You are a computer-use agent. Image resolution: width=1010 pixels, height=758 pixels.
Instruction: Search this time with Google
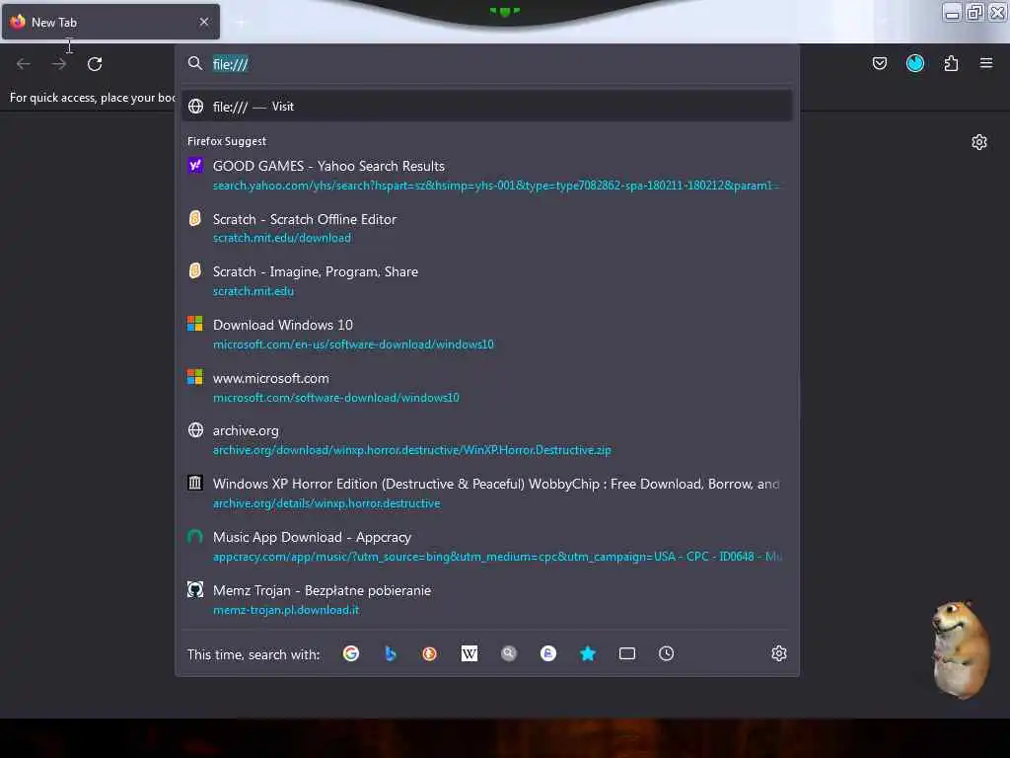click(x=351, y=653)
